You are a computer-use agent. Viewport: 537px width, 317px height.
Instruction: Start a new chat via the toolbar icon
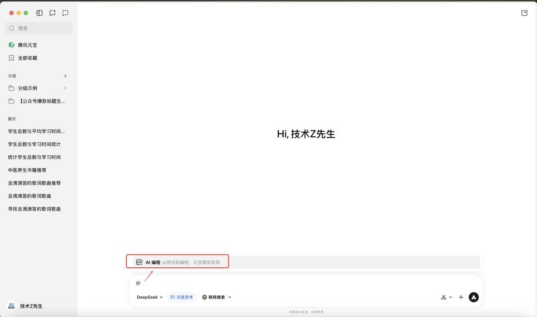(52, 13)
